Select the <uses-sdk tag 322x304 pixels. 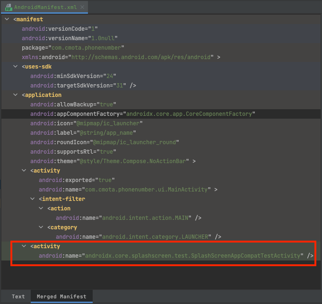(x=36, y=67)
